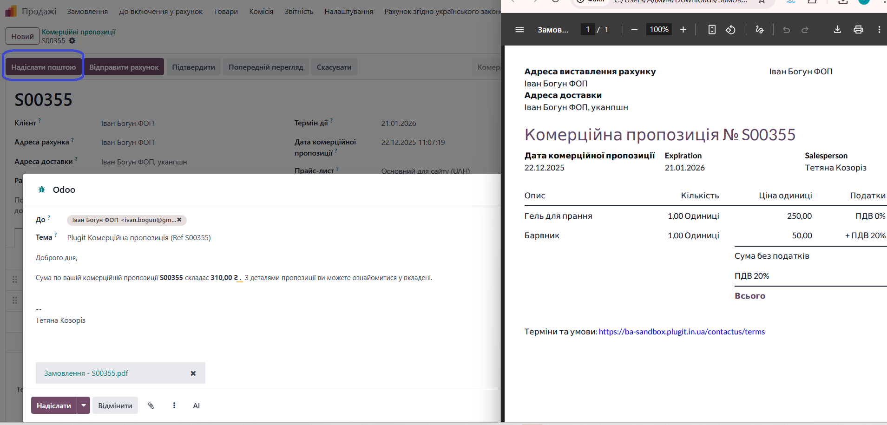Click the Відмінити button
Viewport: 887px width, 425px height.
[115, 405]
